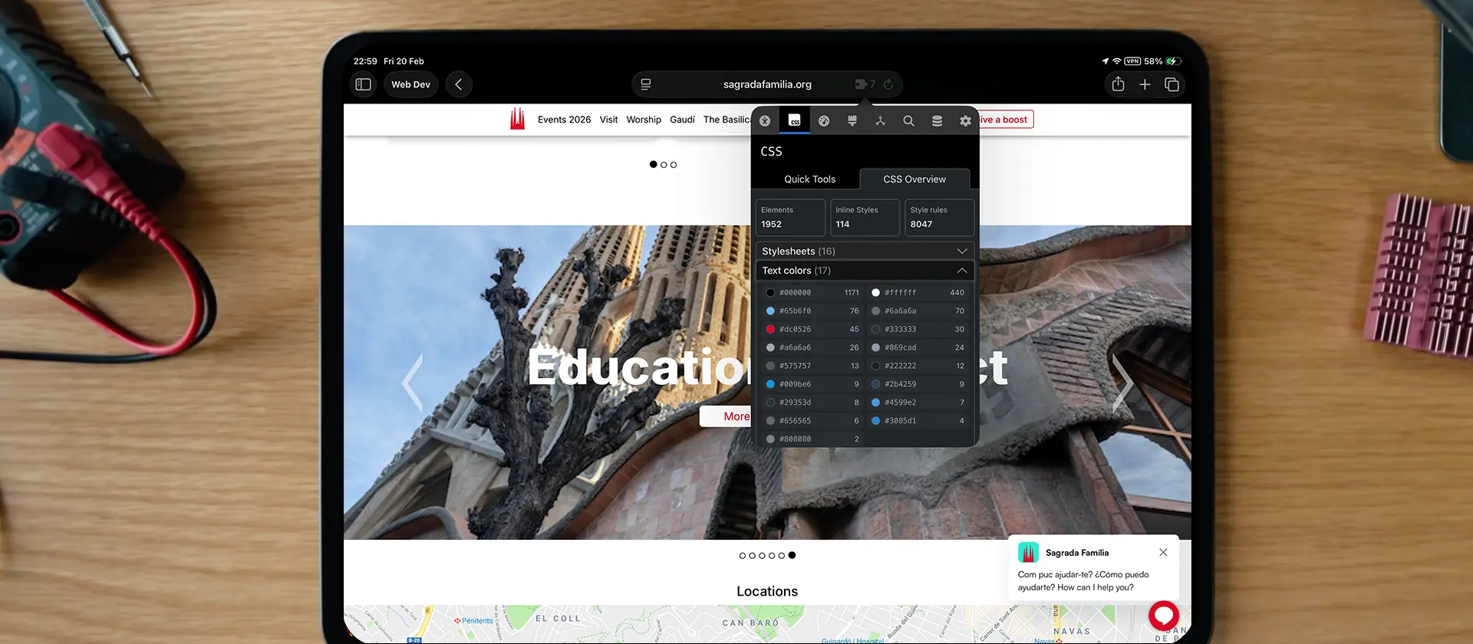Select the second top slider dot
Image resolution: width=1473 pixels, height=644 pixels.
664,165
